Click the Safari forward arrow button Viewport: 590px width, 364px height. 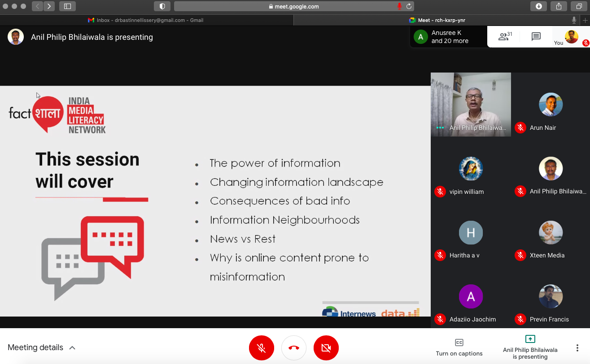point(49,6)
